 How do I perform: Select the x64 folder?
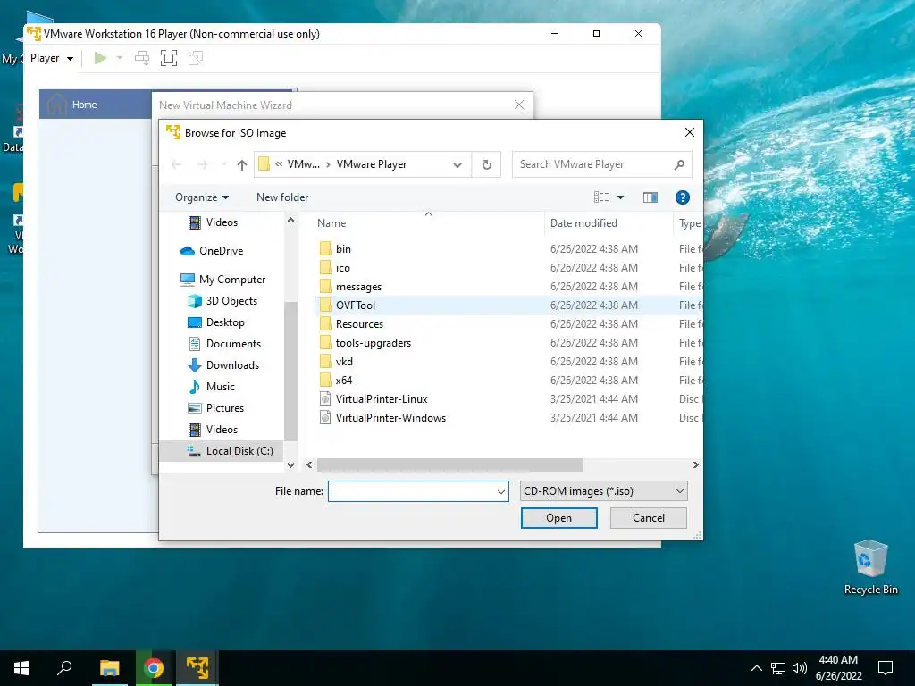pos(344,380)
